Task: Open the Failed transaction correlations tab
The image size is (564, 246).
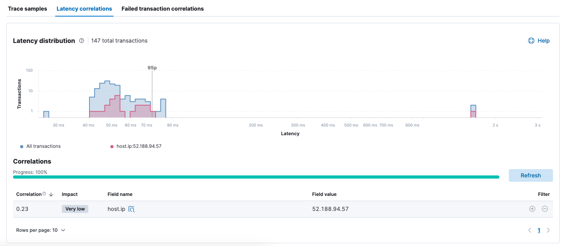Action: (x=162, y=9)
